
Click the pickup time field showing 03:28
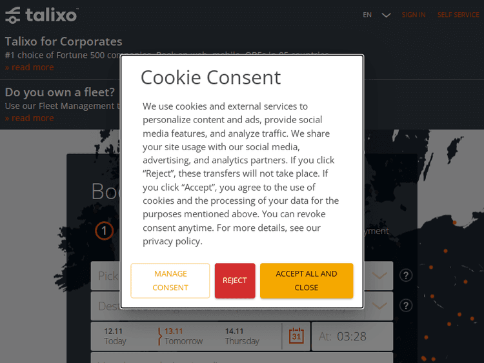pos(352,336)
